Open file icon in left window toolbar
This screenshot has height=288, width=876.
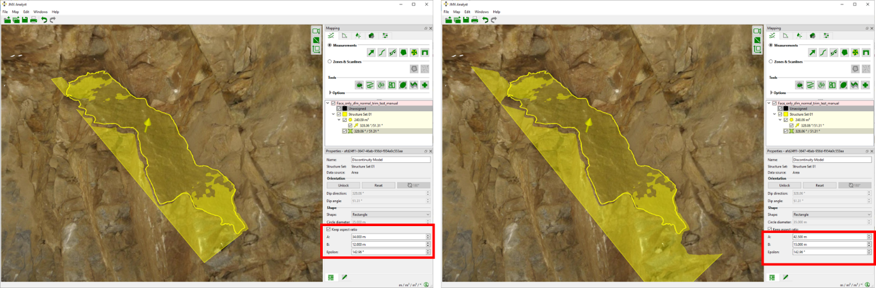(x=8, y=20)
